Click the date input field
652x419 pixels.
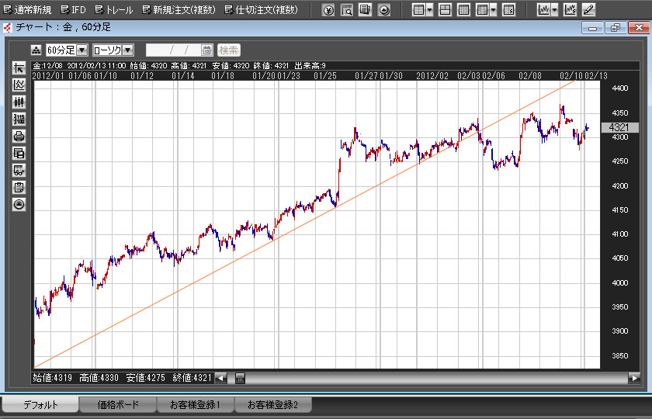pyautogui.click(x=173, y=50)
